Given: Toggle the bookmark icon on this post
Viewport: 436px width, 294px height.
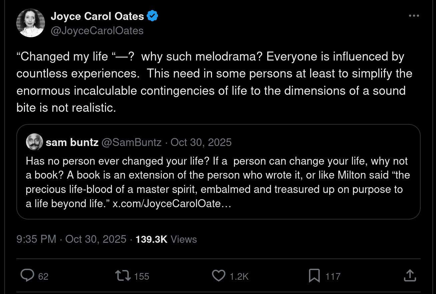Looking at the screenshot, I should coord(314,275).
